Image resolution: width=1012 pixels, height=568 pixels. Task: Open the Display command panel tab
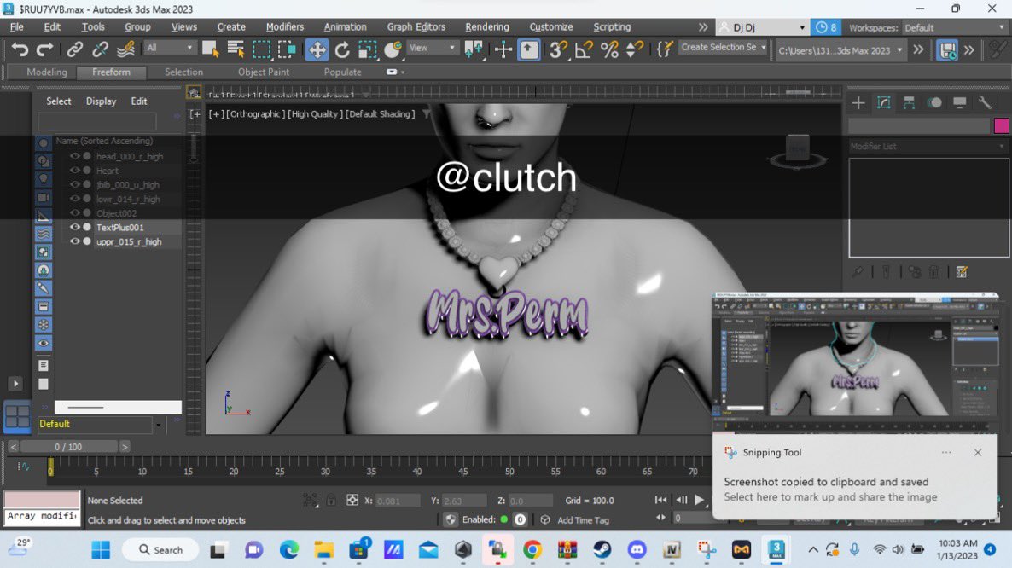point(960,102)
